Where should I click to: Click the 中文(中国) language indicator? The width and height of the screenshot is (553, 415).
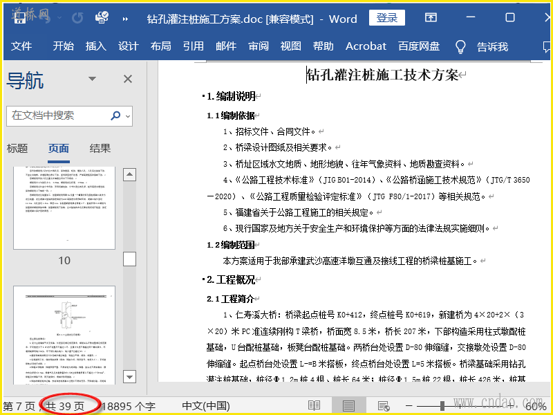(205, 406)
